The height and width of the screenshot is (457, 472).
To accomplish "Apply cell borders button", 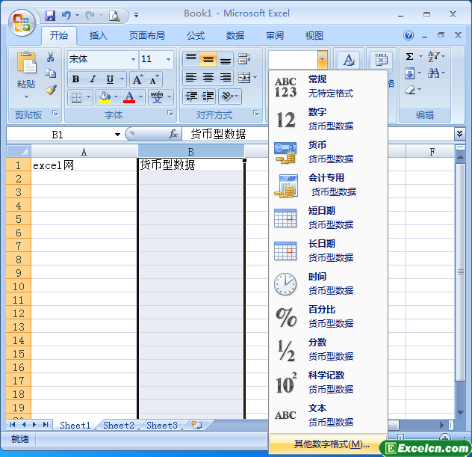I will coord(76,97).
